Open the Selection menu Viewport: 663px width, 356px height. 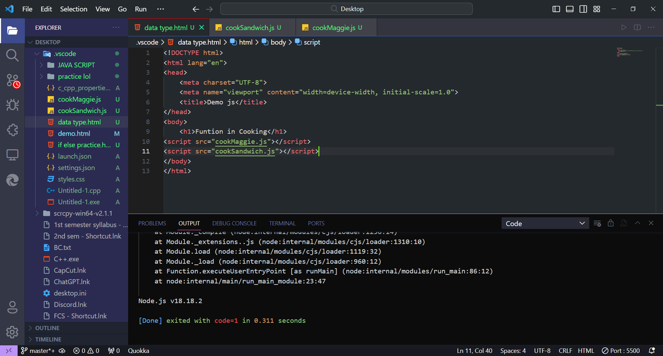tap(73, 9)
